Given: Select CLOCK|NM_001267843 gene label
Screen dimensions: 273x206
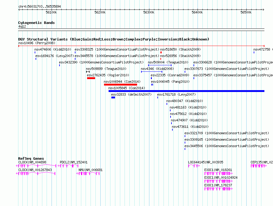Looking at the screenshot, I should (35, 170).
